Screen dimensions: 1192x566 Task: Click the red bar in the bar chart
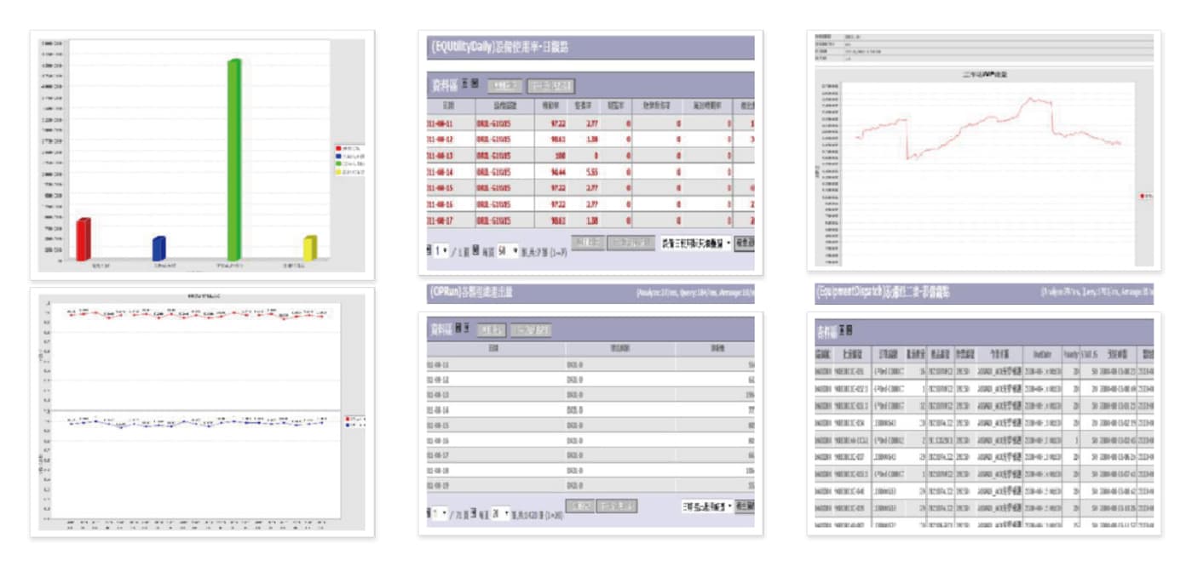[83, 239]
